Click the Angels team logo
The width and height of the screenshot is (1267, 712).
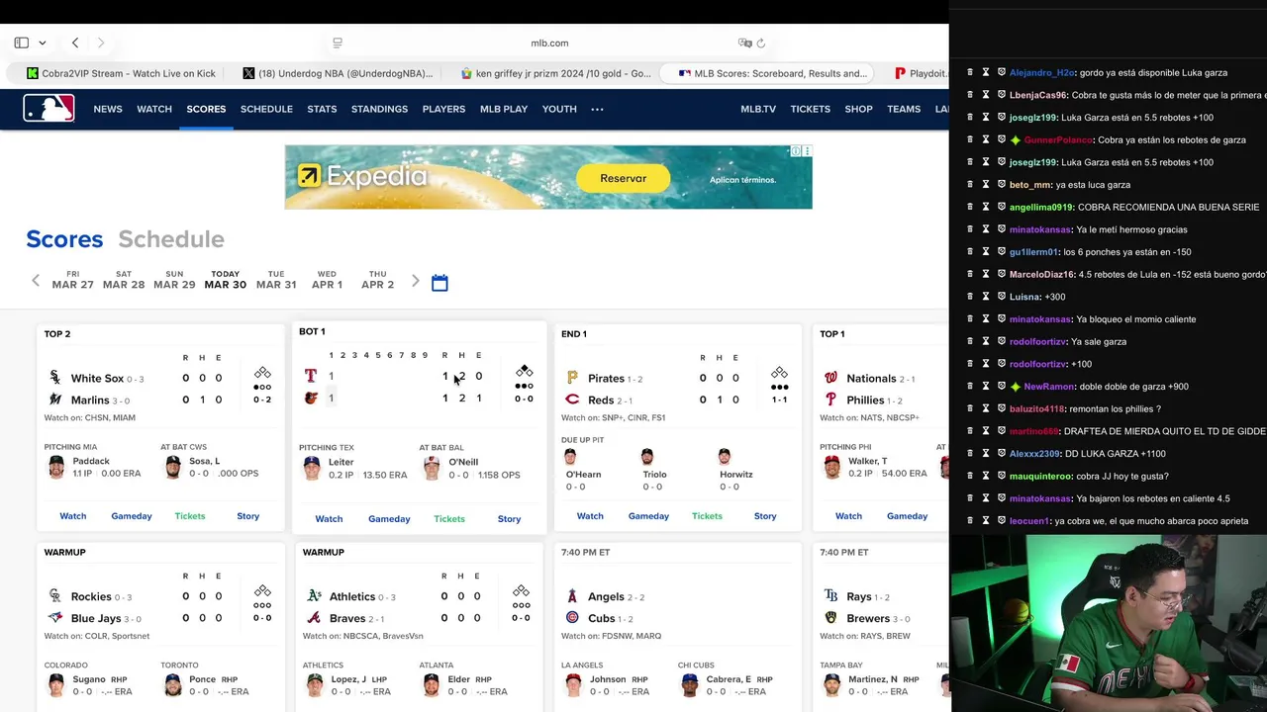tap(572, 596)
